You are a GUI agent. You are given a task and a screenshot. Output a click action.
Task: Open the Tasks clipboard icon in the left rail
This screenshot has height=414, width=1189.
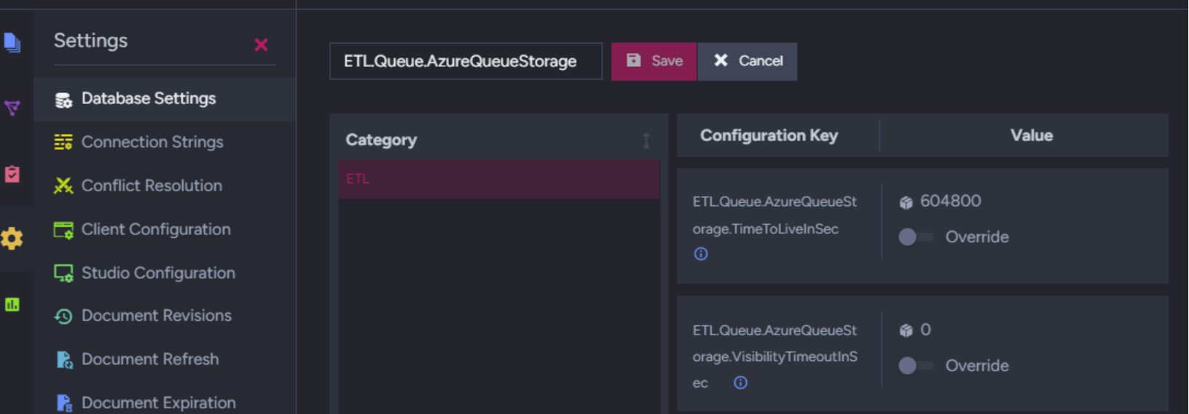click(x=12, y=174)
